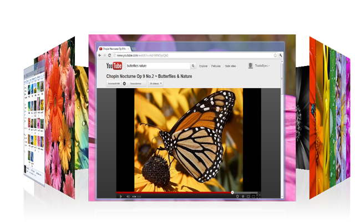Play the butterfly video
Image resolution: width=355 pixels, height=222 pixels.
point(121,196)
